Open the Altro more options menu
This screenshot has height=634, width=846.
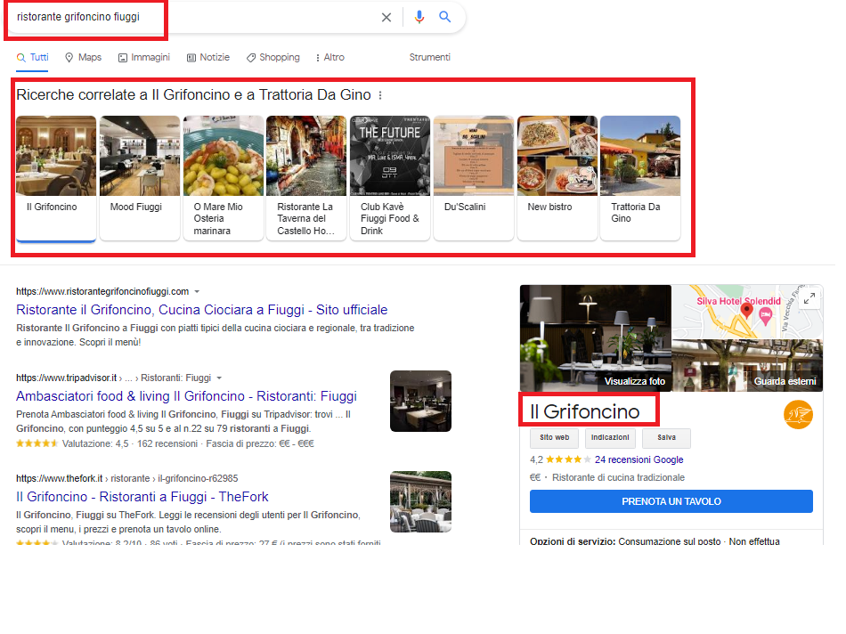[329, 57]
